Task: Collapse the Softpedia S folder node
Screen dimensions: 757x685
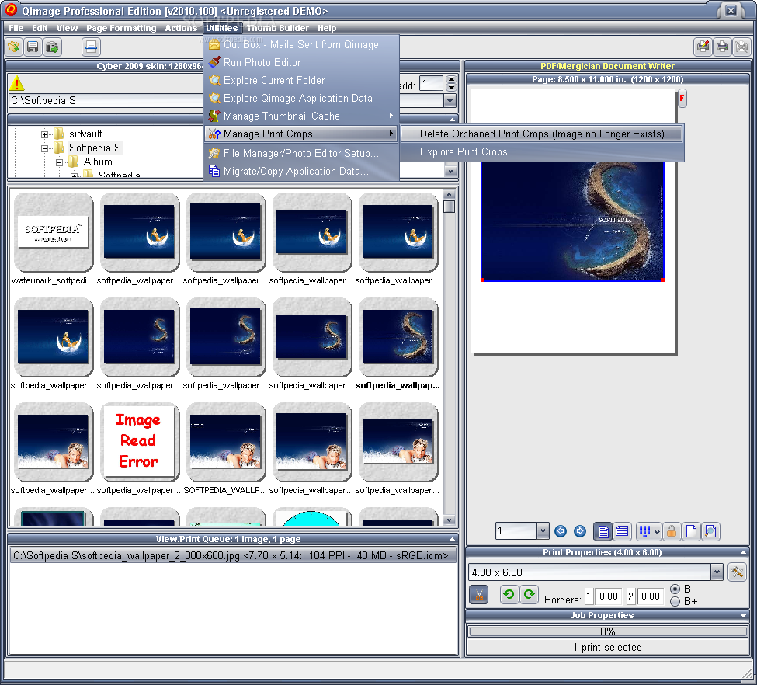Action: [x=44, y=148]
